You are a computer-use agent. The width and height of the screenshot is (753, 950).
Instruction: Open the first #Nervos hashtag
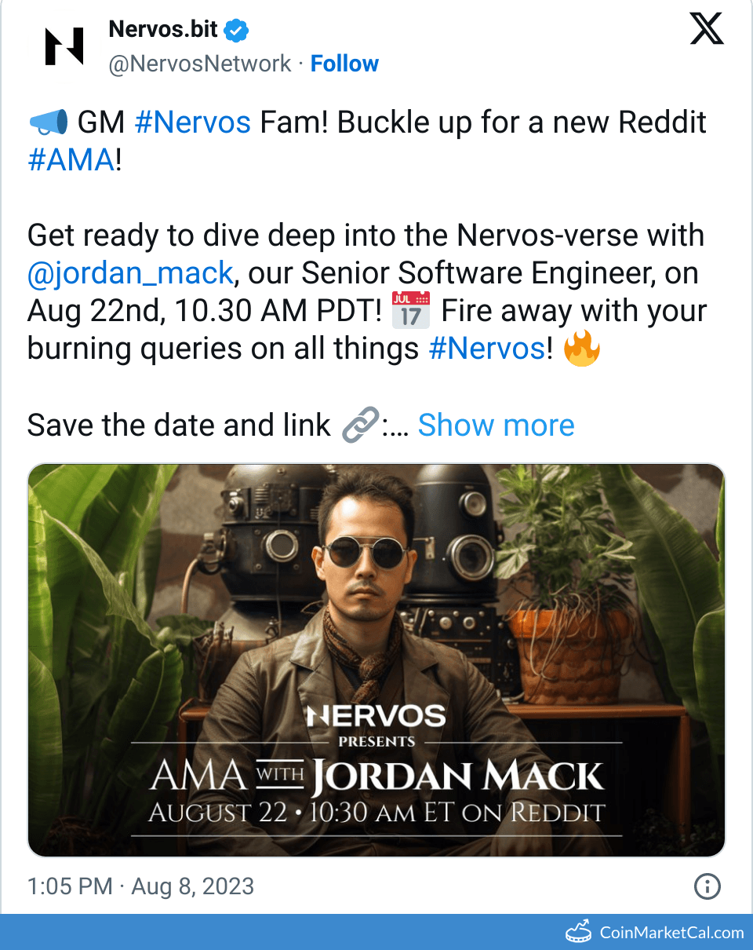click(193, 122)
